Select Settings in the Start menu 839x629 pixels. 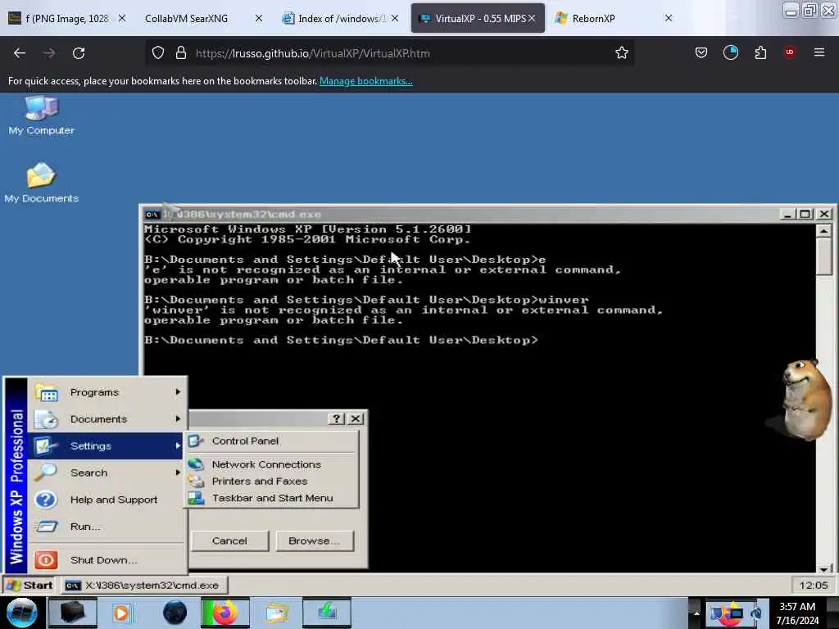(x=106, y=446)
